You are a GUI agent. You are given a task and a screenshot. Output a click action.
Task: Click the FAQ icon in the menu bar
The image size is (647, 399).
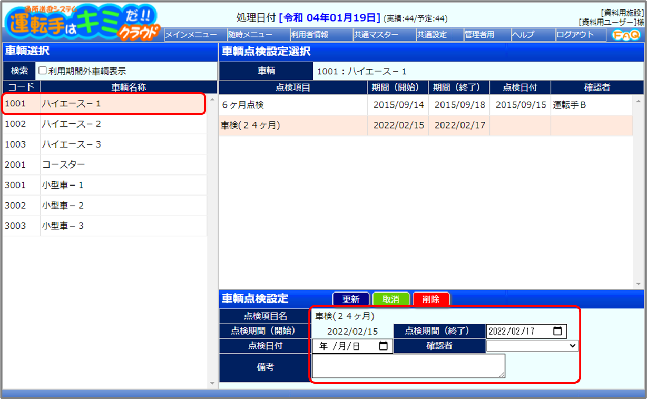(x=625, y=35)
